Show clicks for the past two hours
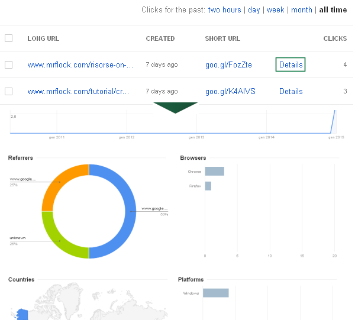The image size is (355, 326). (x=224, y=10)
